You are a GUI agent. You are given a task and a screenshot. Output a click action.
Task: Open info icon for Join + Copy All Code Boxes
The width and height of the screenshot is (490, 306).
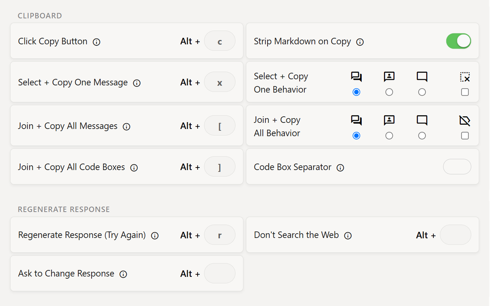pos(134,168)
